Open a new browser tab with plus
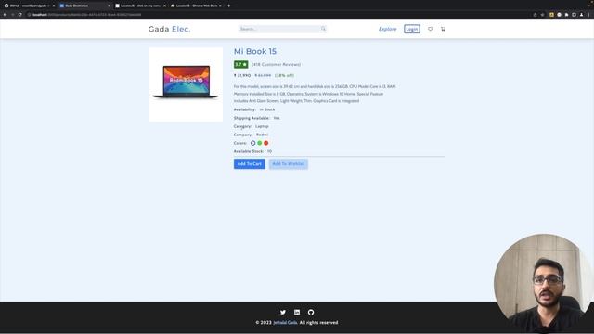Viewport: 594px width, 334px height. tap(229, 6)
